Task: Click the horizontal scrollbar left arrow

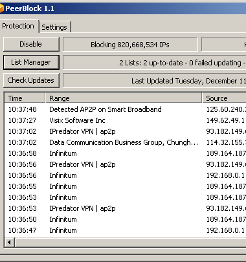Action: [9, 243]
